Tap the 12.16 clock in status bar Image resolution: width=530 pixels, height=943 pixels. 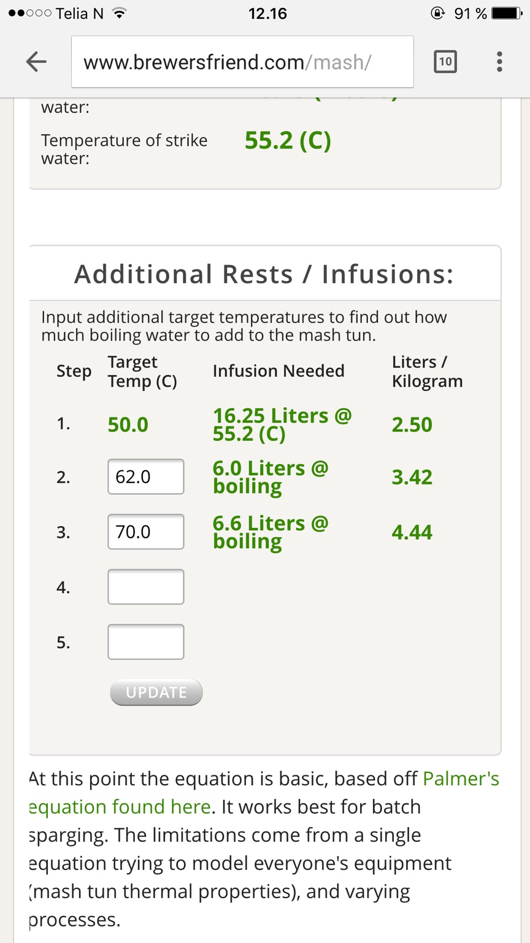coord(267,14)
